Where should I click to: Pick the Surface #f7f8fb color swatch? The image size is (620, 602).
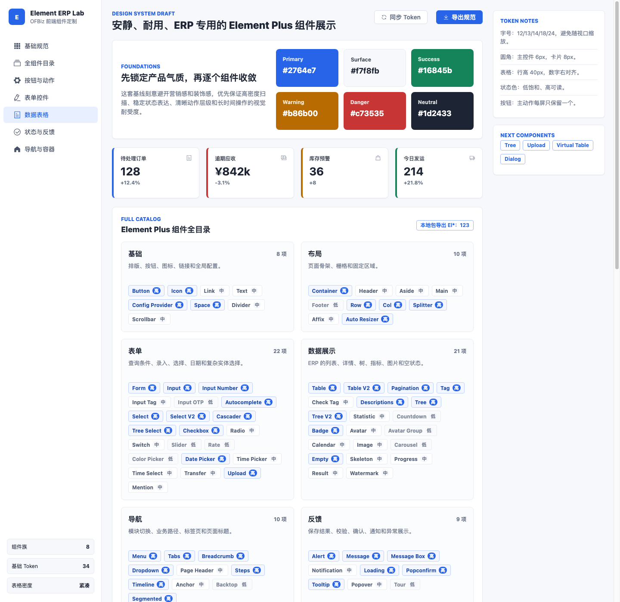[x=375, y=68]
